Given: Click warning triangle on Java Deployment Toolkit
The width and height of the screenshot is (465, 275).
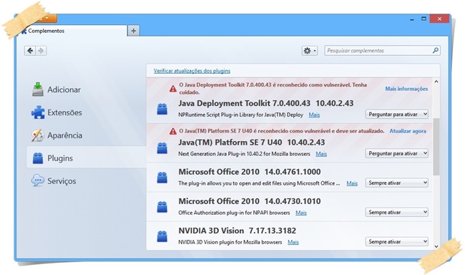Looking at the screenshot, I should 173,89.
